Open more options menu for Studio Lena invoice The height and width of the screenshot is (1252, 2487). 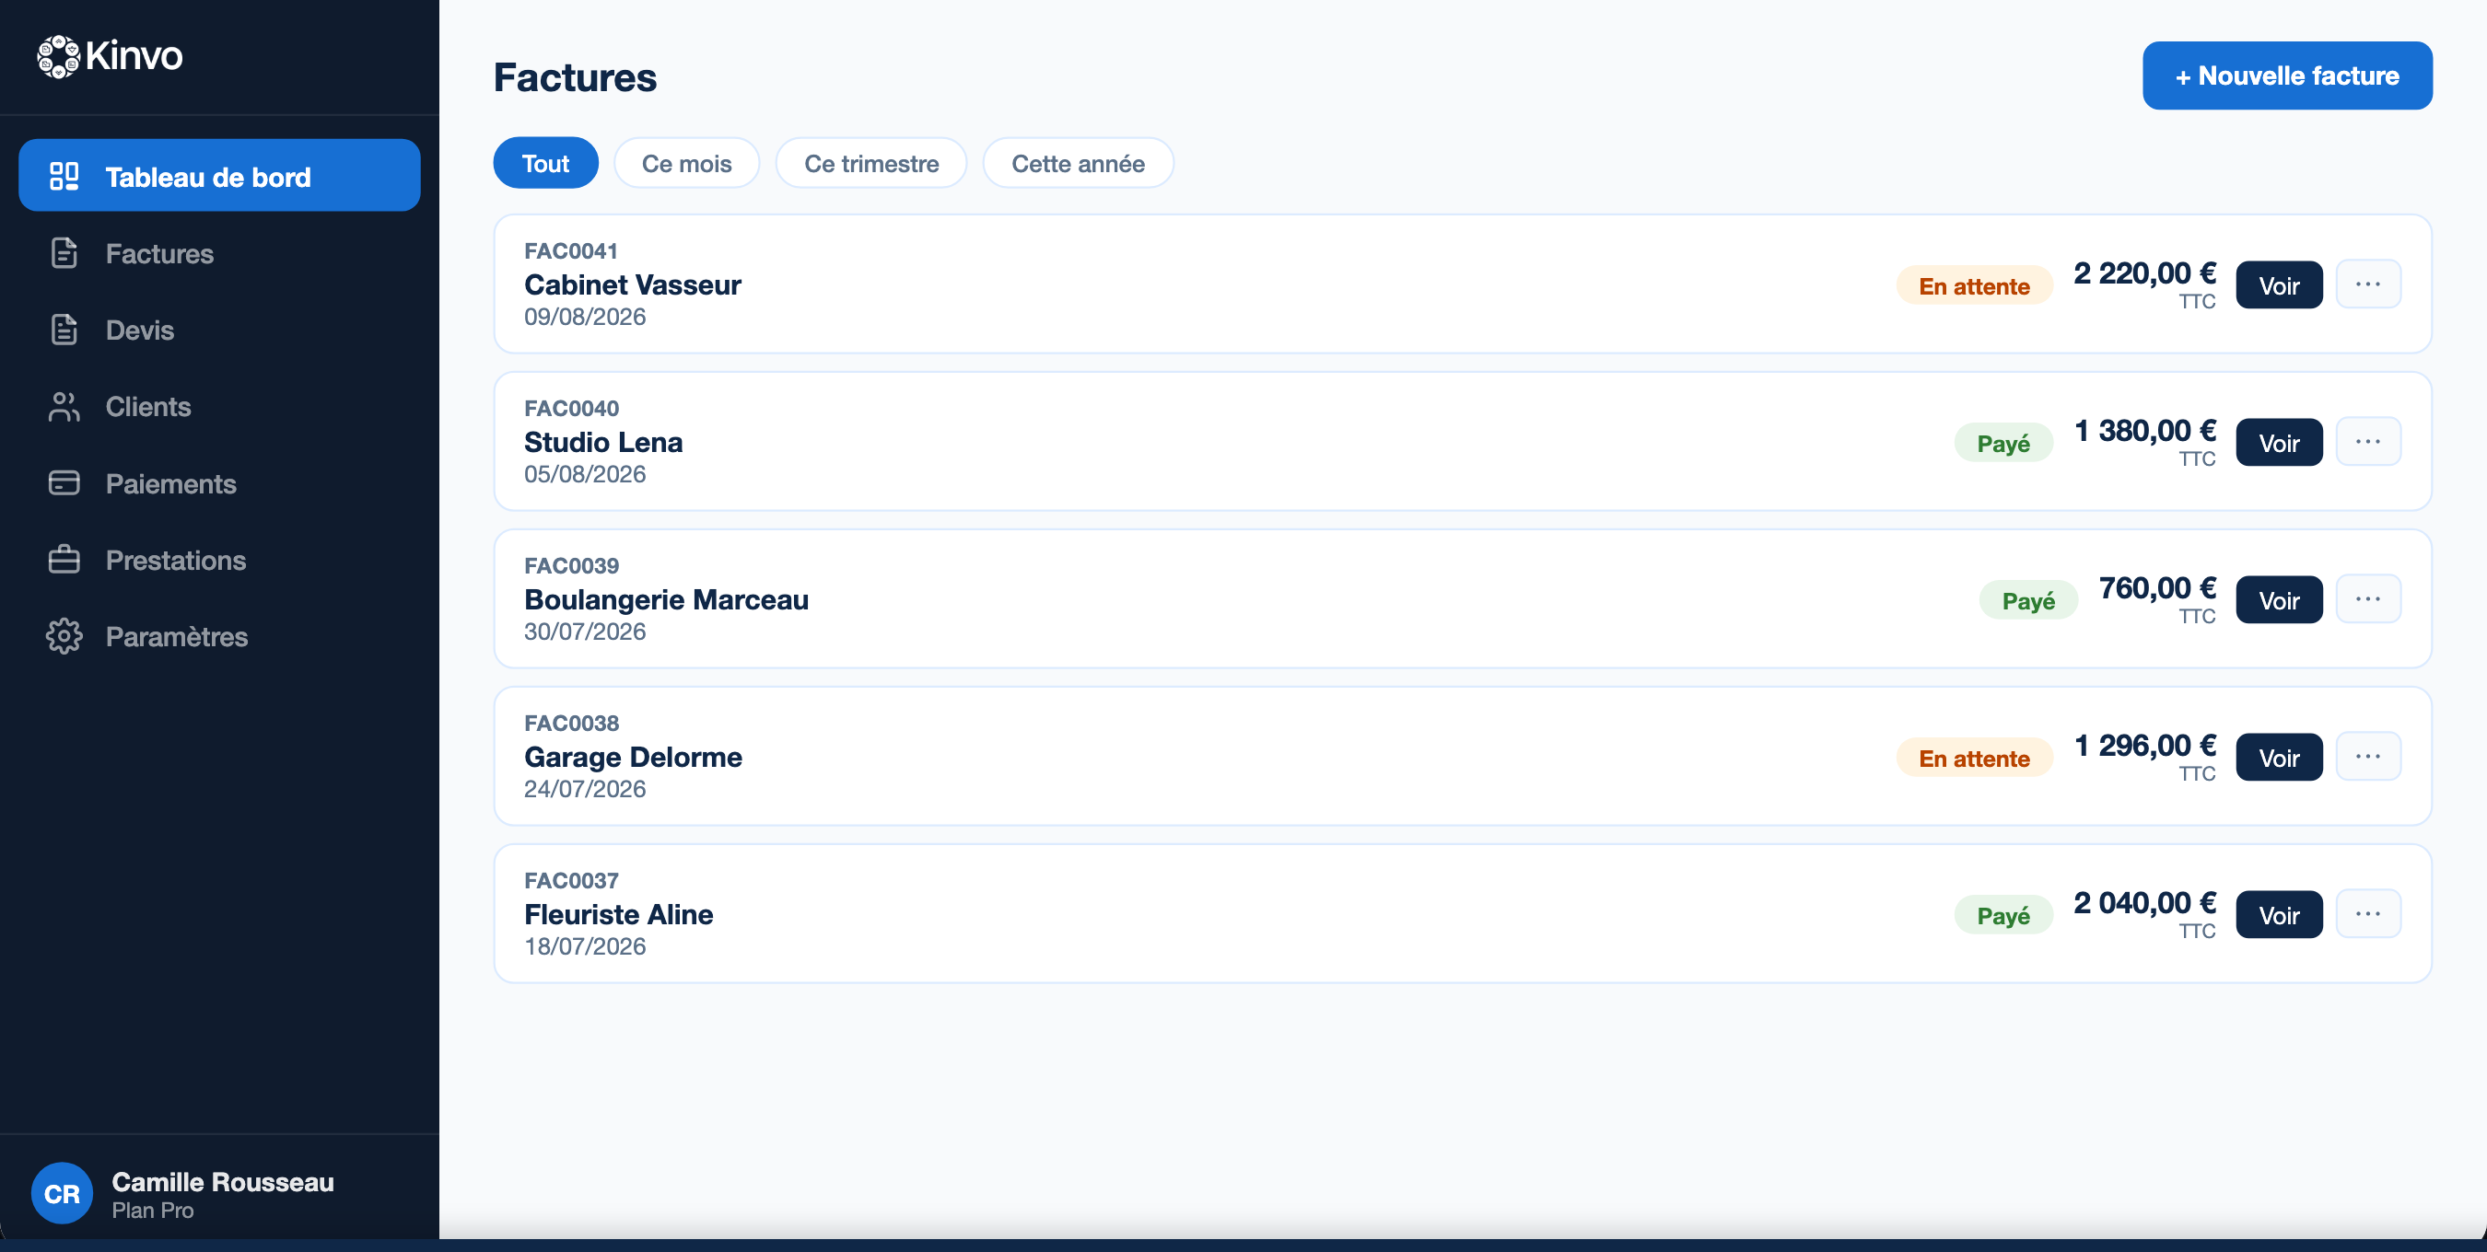coord(2367,442)
